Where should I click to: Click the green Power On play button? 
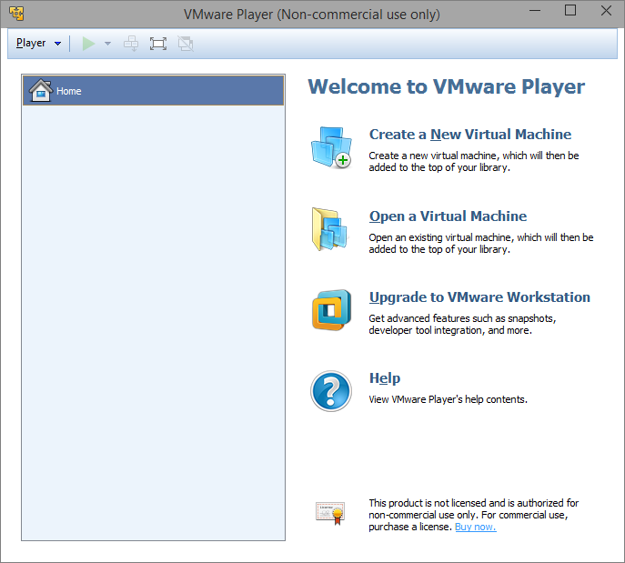coord(88,44)
